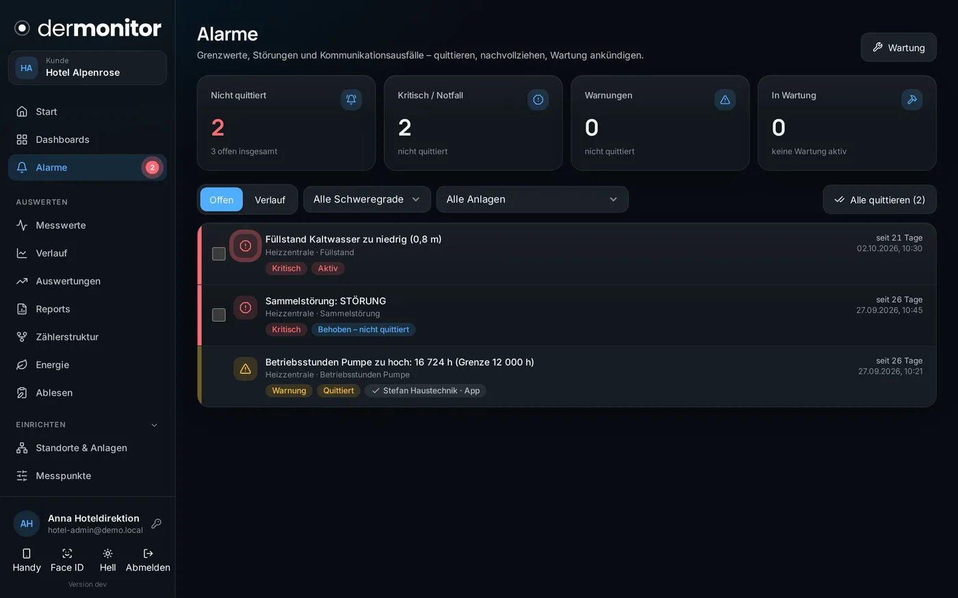Image resolution: width=958 pixels, height=598 pixels.
Task: Open Messwerte in sidebar
Action: coord(87,225)
